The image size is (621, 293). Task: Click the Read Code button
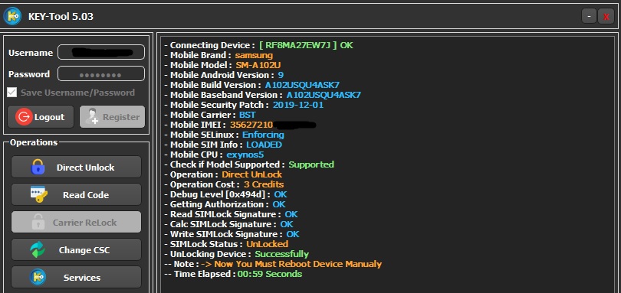tap(76, 194)
